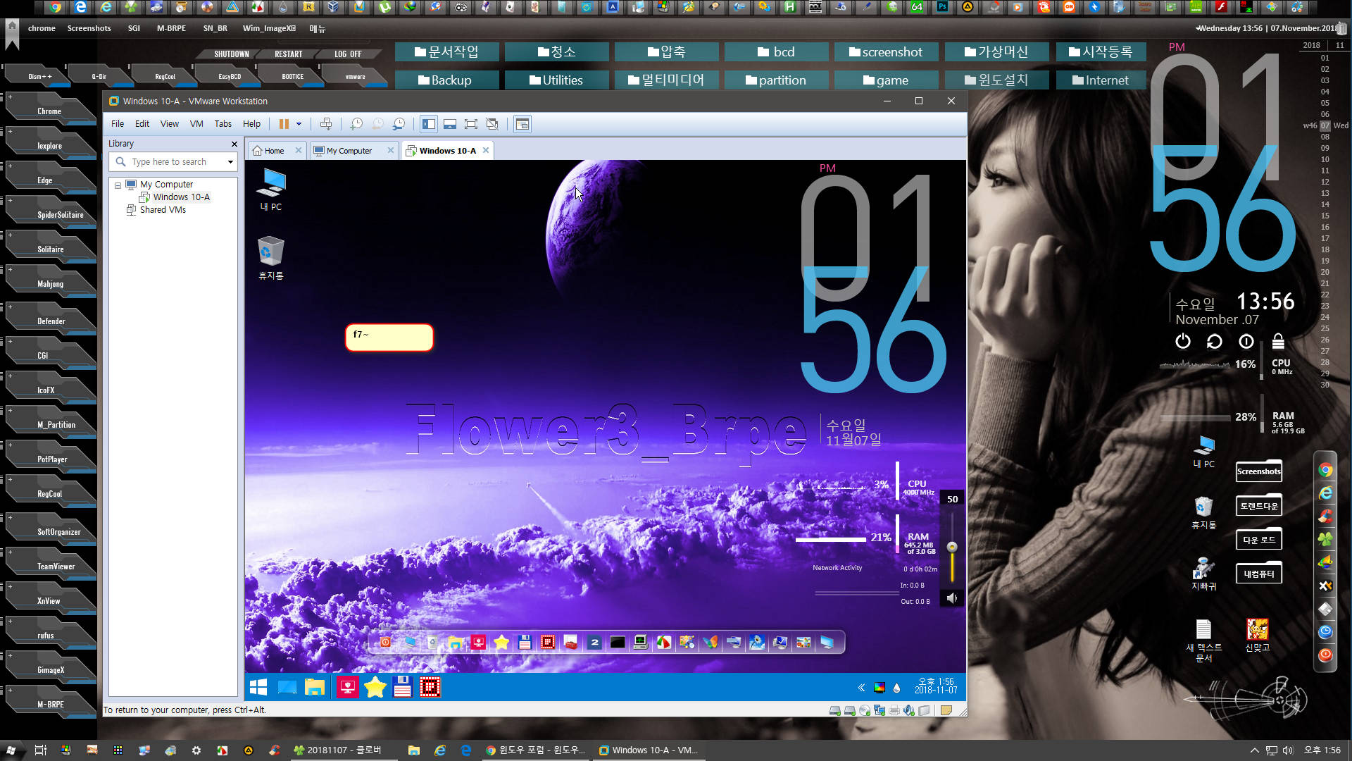Image resolution: width=1352 pixels, height=761 pixels.
Task: Click the LOG OFF button on host desktop
Action: pos(348,54)
